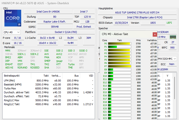179x120 pixels.
Task: Click the x60.00 ratio for P7
Action: click(x=154, y=66)
